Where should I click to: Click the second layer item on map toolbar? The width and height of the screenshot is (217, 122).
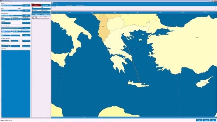(92, 13)
